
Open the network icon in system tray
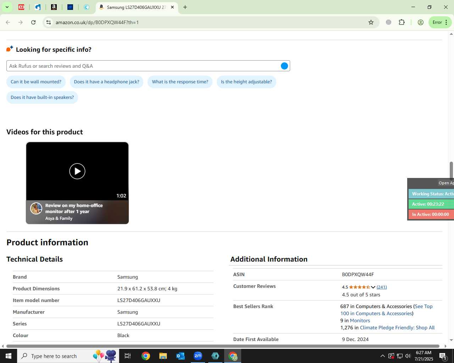coord(399,356)
